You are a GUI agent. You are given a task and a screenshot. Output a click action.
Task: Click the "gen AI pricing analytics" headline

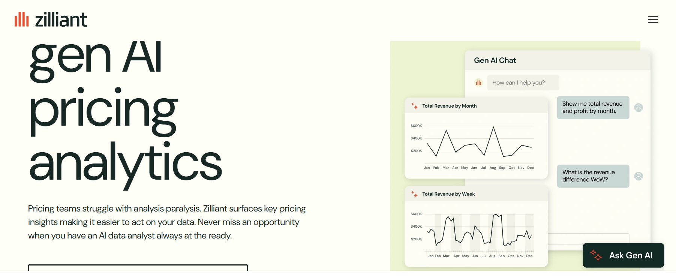coord(126,112)
